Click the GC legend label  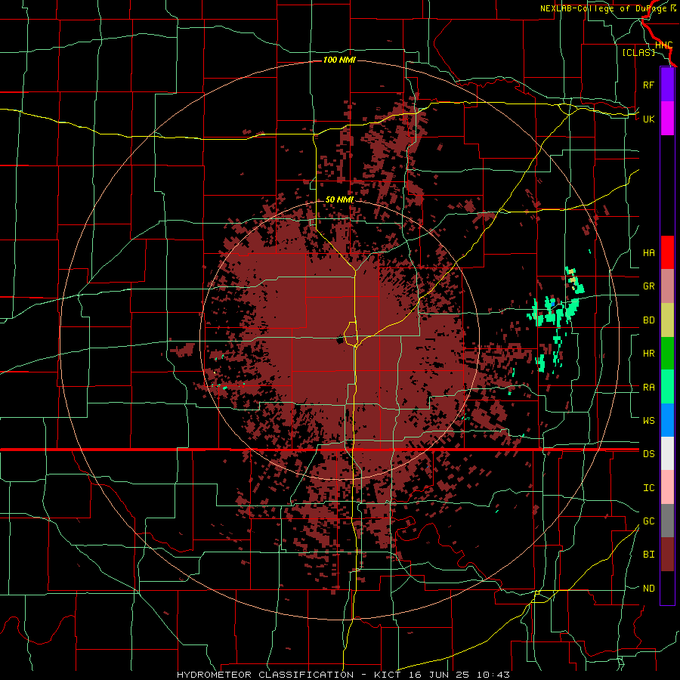pyautogui.click(x=649, y=521)
